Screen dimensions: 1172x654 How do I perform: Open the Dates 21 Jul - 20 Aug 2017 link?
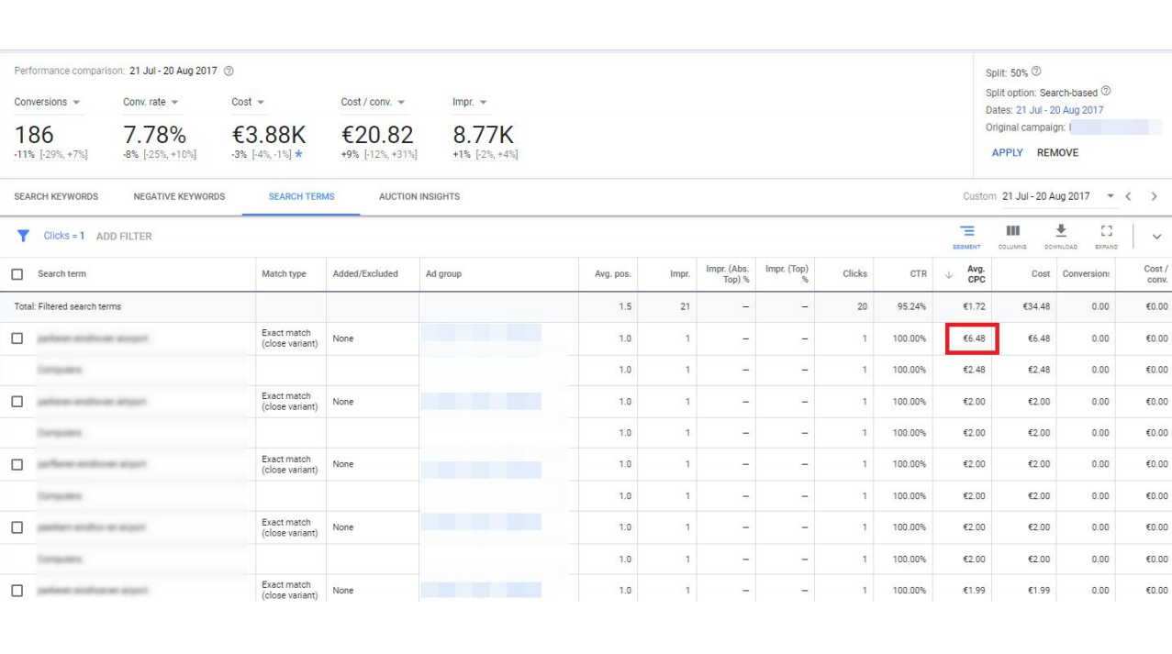point(1059,110)
